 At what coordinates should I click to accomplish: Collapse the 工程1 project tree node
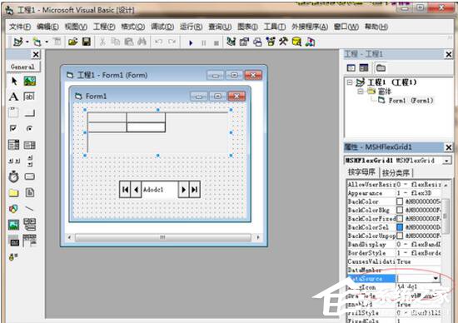coord(350,82)
